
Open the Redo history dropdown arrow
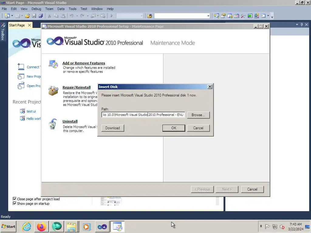87,16
